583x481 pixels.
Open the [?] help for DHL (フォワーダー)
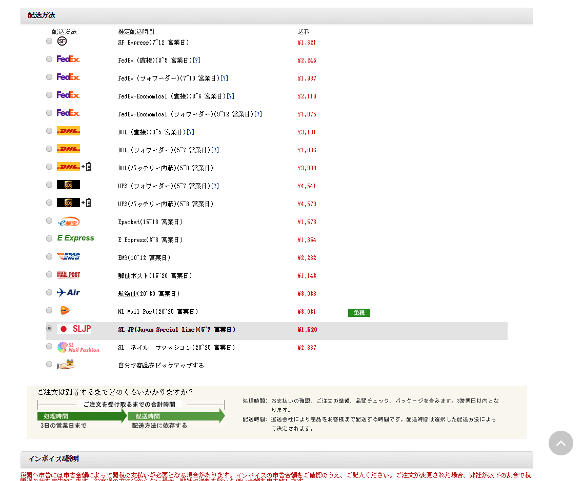pos(215,150)
